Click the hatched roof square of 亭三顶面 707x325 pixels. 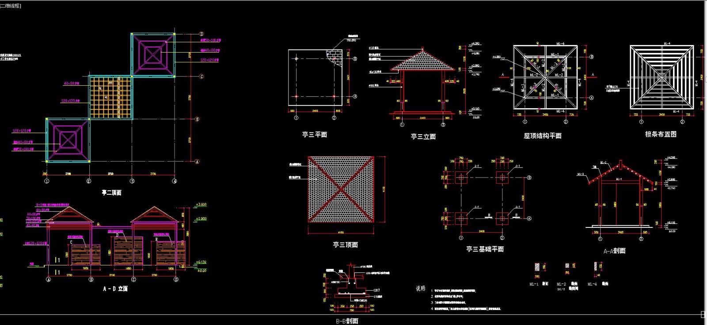tap(341, 189)
